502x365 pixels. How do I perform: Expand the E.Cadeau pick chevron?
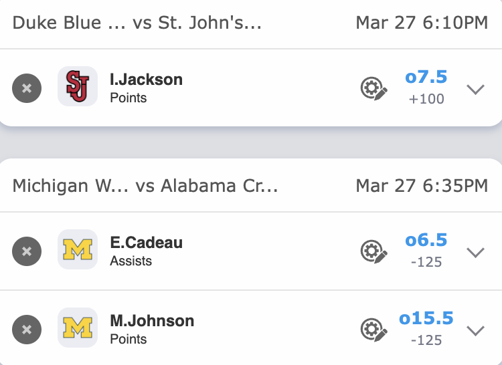(x=475, y=252)
